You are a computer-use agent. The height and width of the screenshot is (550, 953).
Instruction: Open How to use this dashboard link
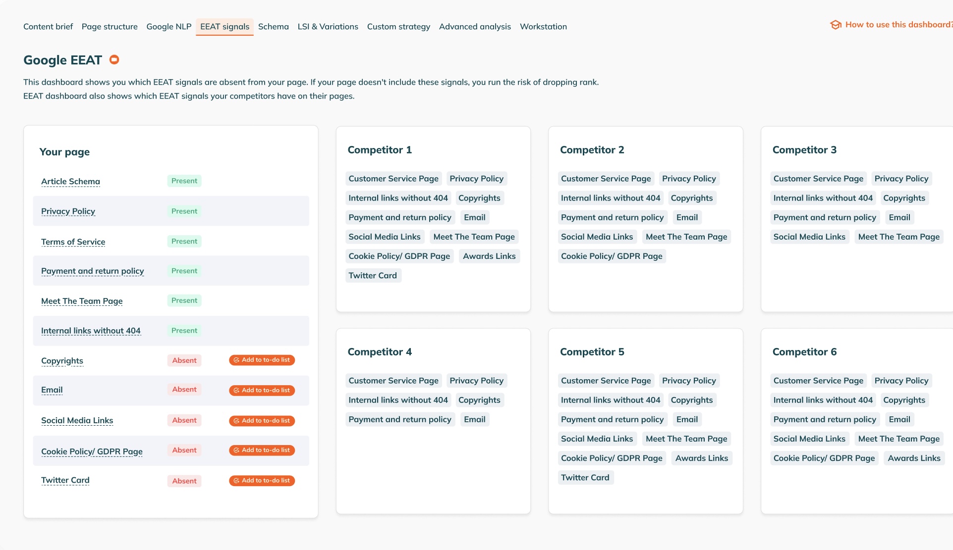(x=898, y=25)
